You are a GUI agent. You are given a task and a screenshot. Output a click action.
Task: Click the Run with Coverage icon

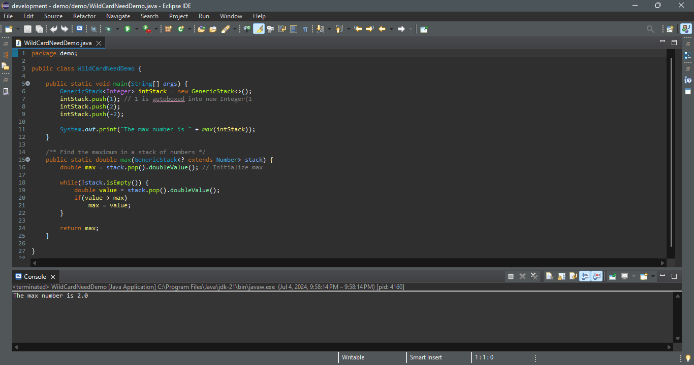coord(146,29)
